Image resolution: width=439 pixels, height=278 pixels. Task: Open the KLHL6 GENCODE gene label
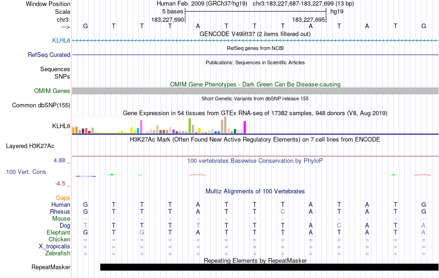pyautogui.click(x=61, y=40)
